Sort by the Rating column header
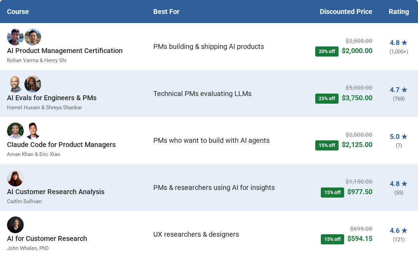Screen dimensions: 418x258 pos(399,12)
